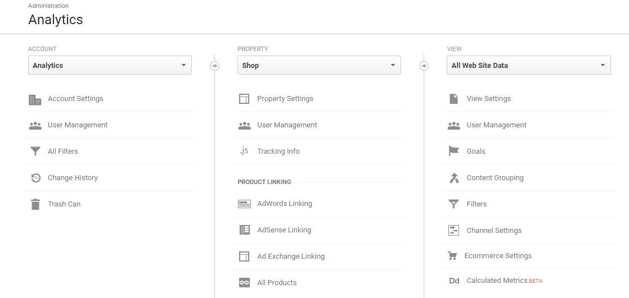Click the Channel Settings icon
This screenshot has height=298, width=629.
tap(453, 231)
